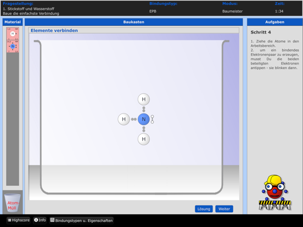Click the Aufgaben panel header
The image size is (303, 227).
tap(274, 22)
